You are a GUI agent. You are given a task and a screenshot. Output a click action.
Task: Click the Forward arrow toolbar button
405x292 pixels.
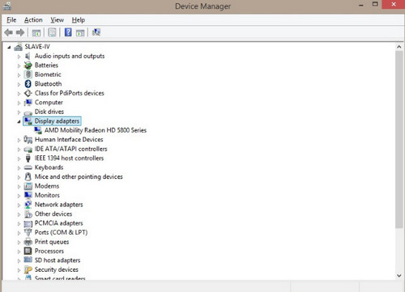(x=20, y=32)
